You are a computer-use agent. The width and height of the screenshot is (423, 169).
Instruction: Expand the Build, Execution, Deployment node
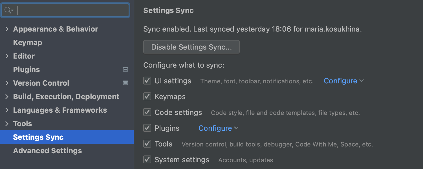tap(7, 97)
